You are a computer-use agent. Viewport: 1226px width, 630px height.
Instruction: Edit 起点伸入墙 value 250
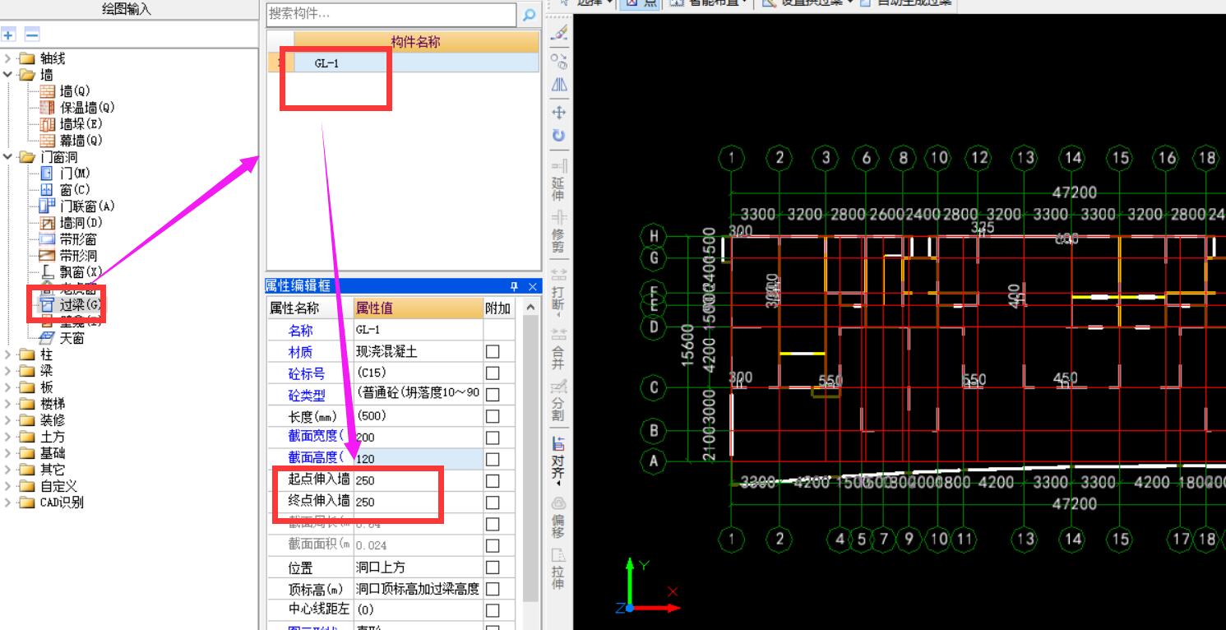[418, 480]
